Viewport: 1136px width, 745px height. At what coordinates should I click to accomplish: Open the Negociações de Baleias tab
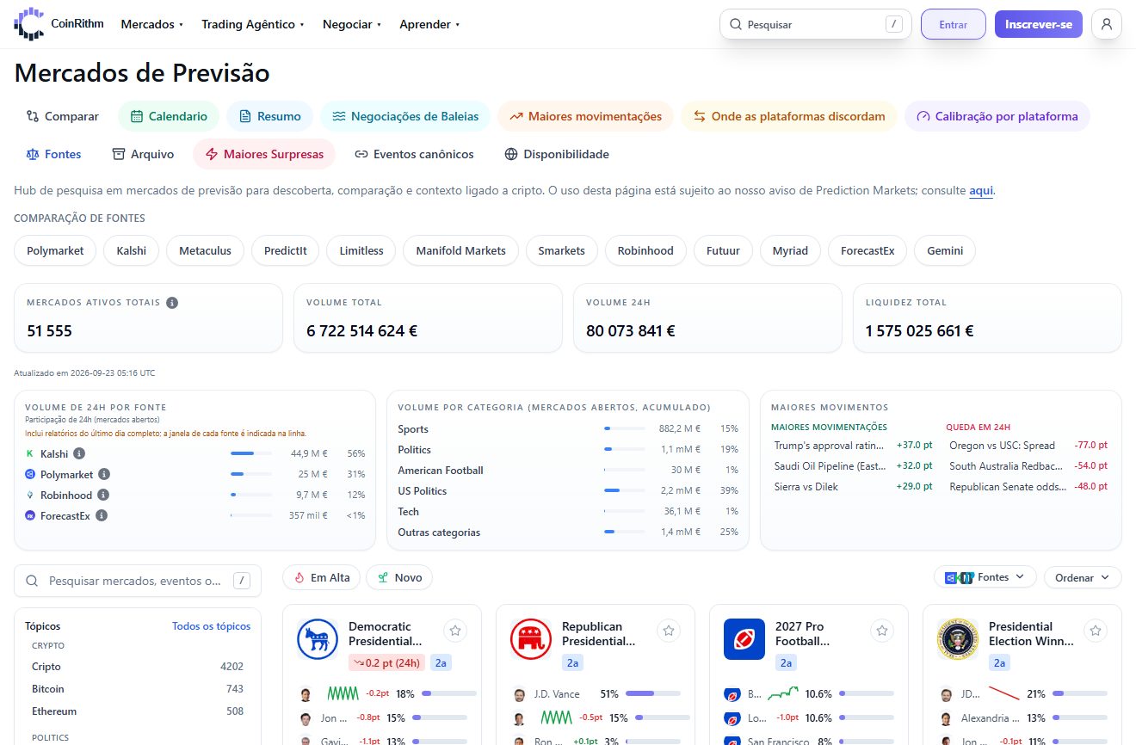405,116
